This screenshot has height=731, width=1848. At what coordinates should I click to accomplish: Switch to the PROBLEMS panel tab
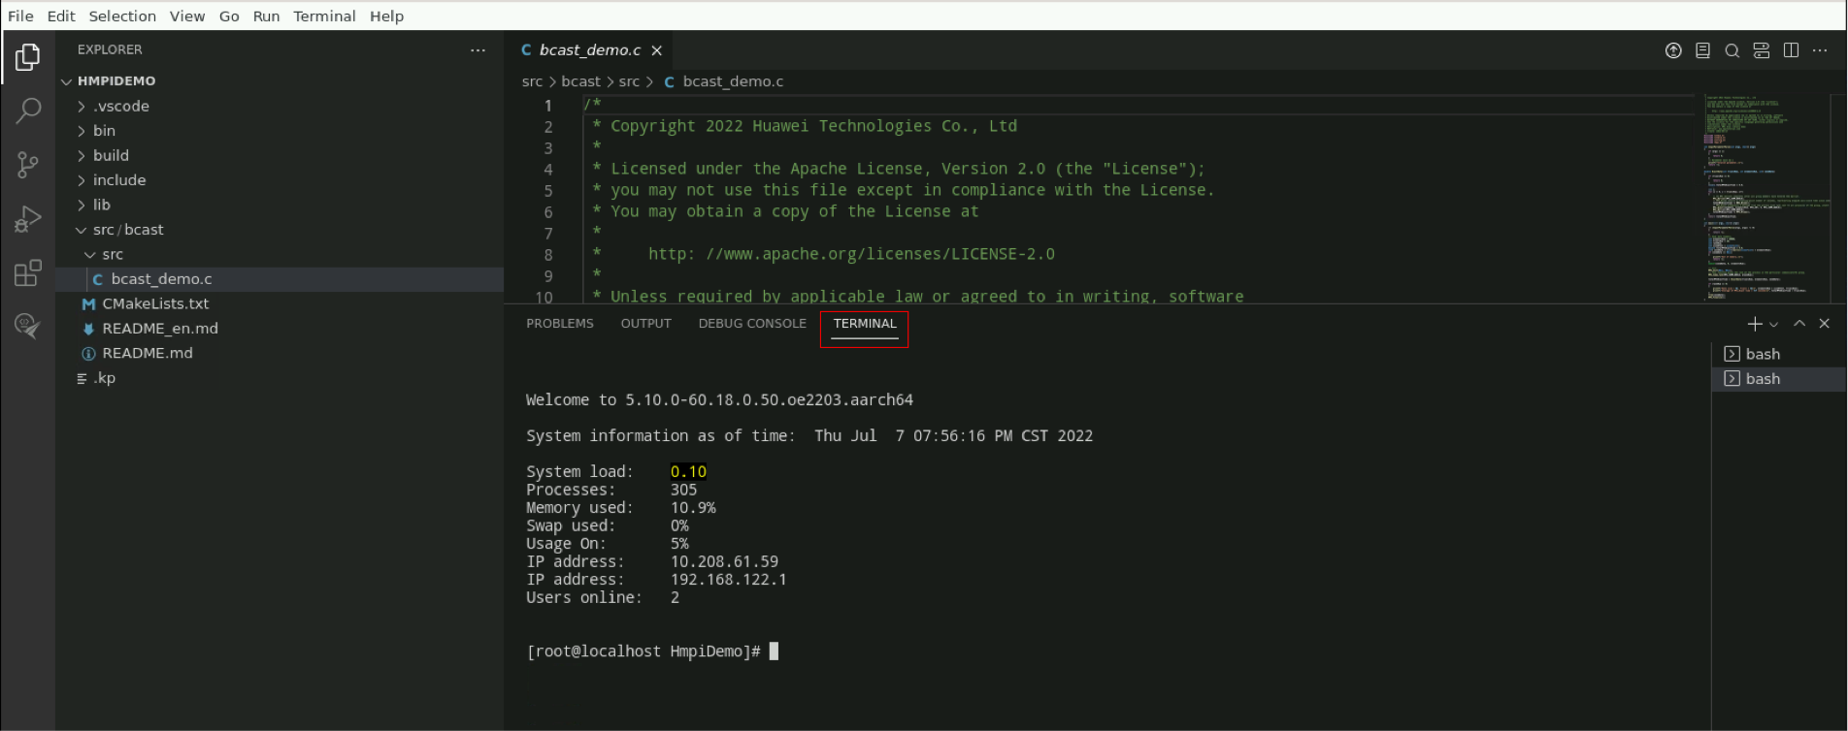pyautogui.click(x=560, y=324)
